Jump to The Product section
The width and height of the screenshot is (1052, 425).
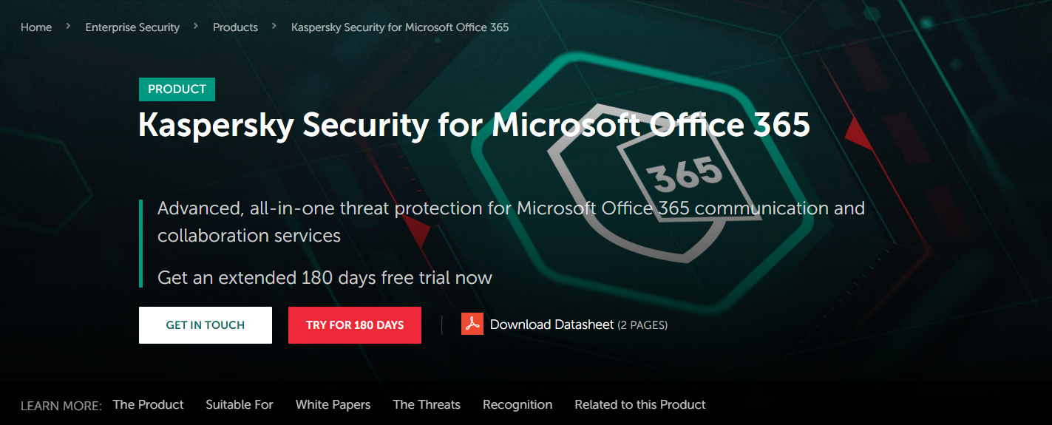coord(148,404)
